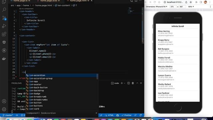
Task: Open PROBLEMS panel tab
Action: pos(16,83)
